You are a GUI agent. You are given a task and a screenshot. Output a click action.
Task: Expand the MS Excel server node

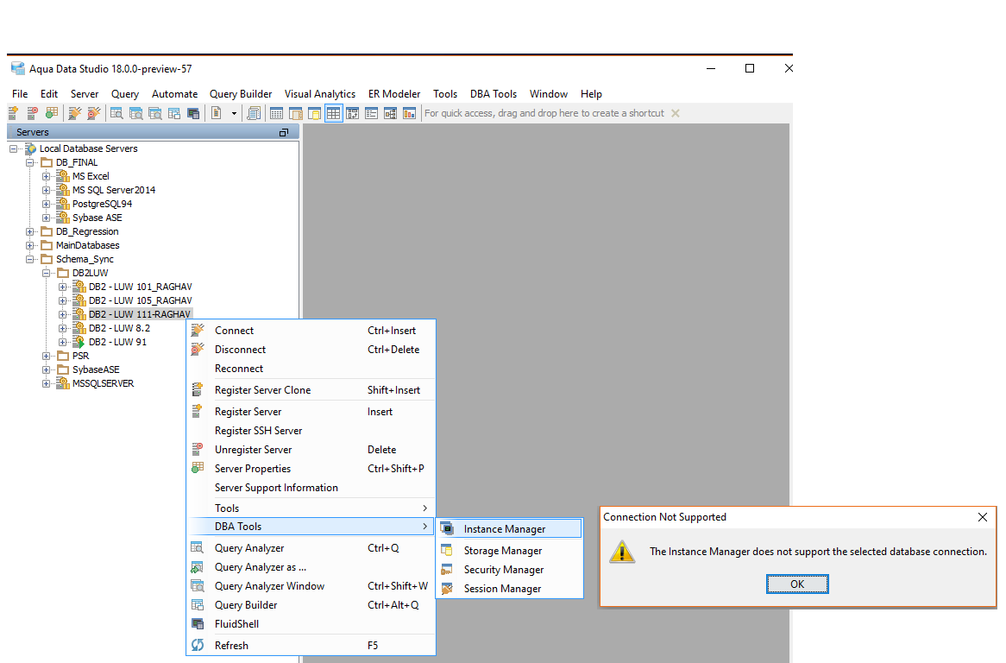(x=47, y=176)
